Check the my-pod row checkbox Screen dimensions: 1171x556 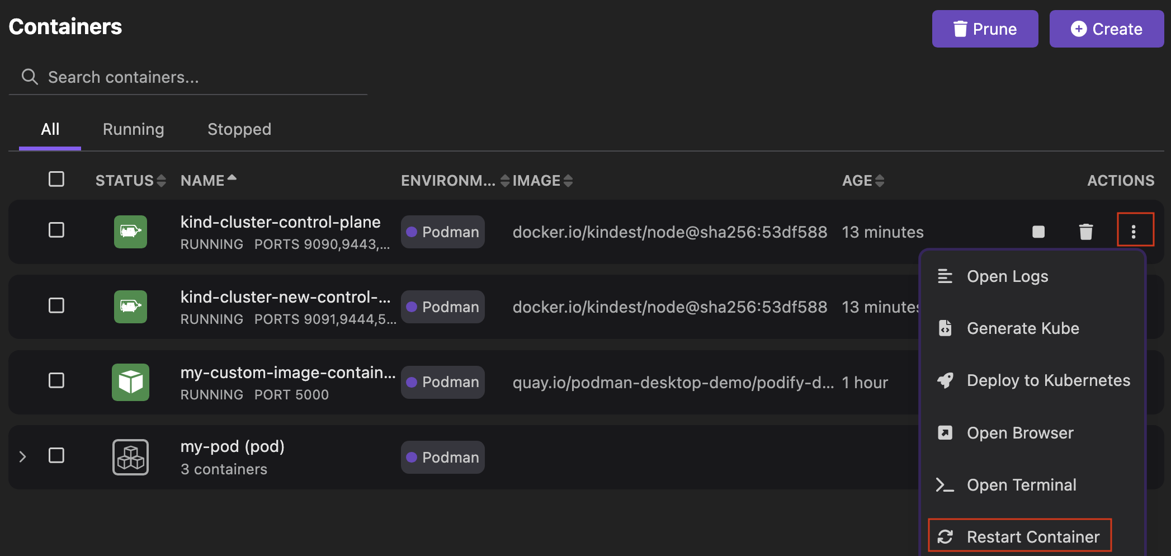[x=56, y=456]
